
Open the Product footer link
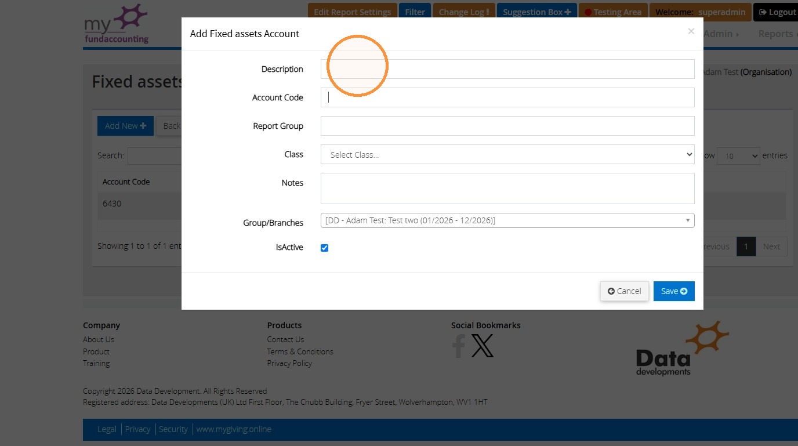[96, 351]
